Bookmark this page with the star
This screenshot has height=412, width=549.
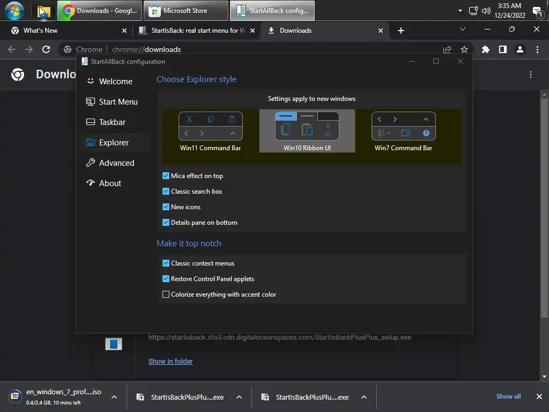(464, 49)
